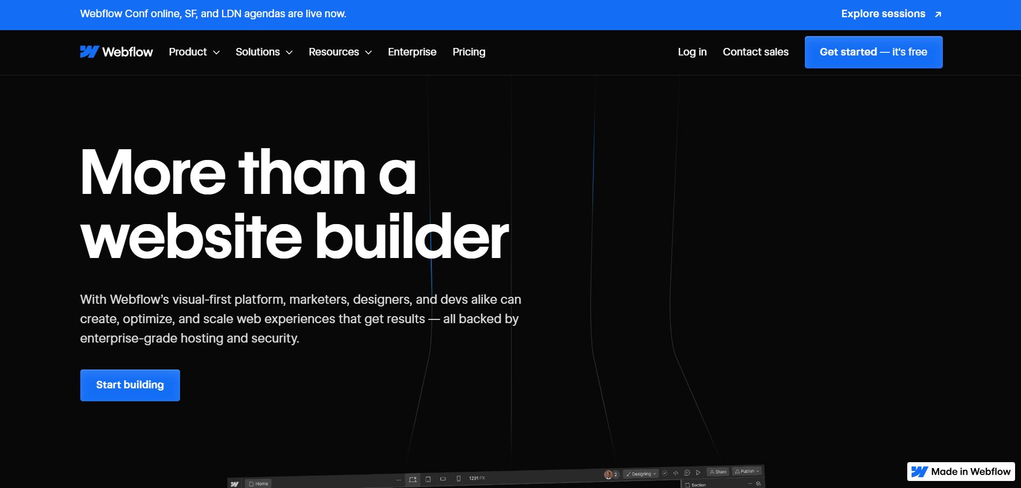The width and height of the screenshot is (1021, 488).
Task: Click the Webflow logo in the navbar
Action: (116, 52)
